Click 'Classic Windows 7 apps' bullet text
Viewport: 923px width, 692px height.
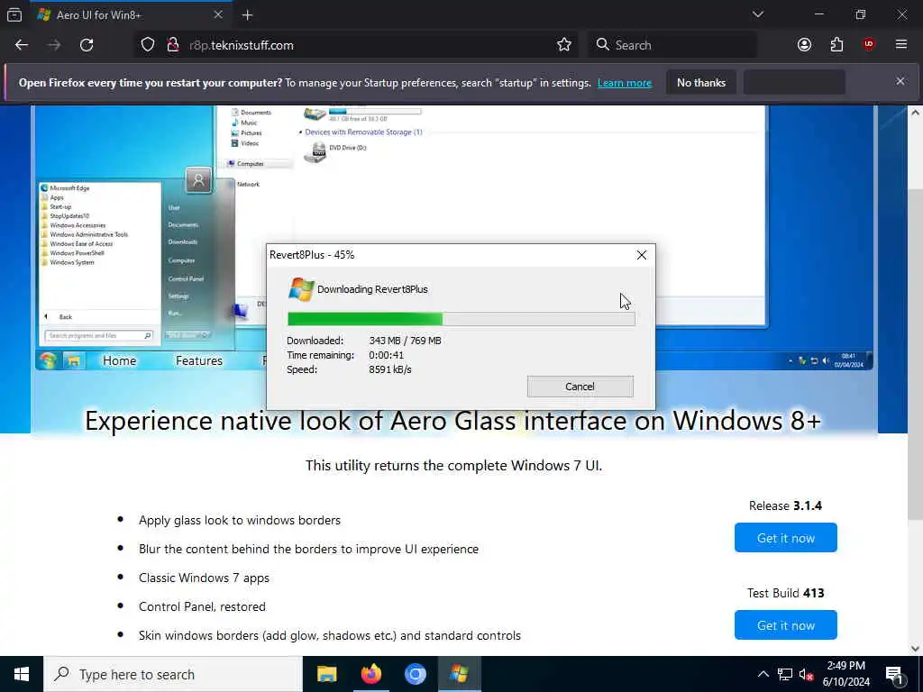204,578
